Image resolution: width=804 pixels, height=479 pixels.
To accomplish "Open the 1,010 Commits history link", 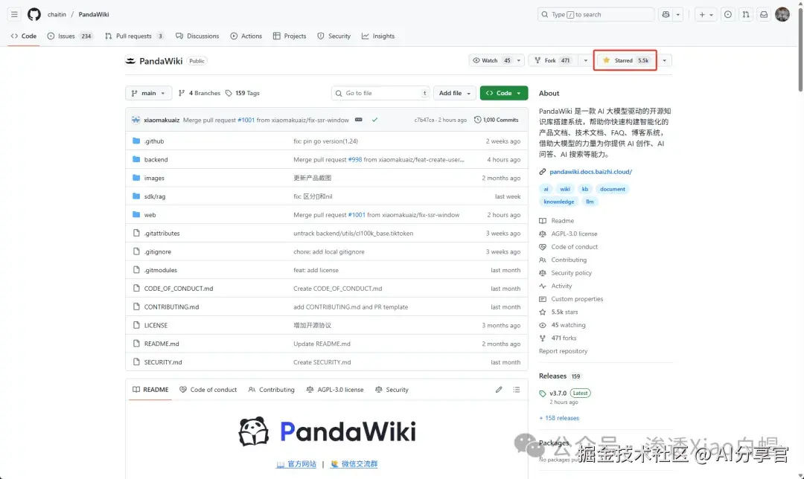I will coord(497,120).
